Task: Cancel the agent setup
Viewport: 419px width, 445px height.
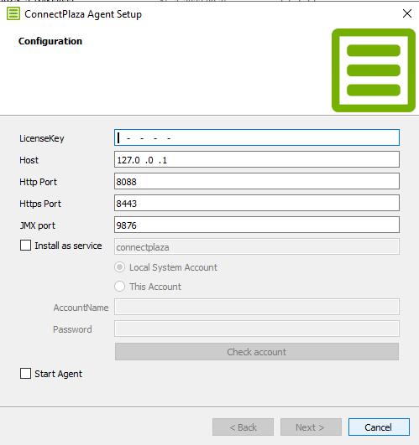Action: (379, 427)
